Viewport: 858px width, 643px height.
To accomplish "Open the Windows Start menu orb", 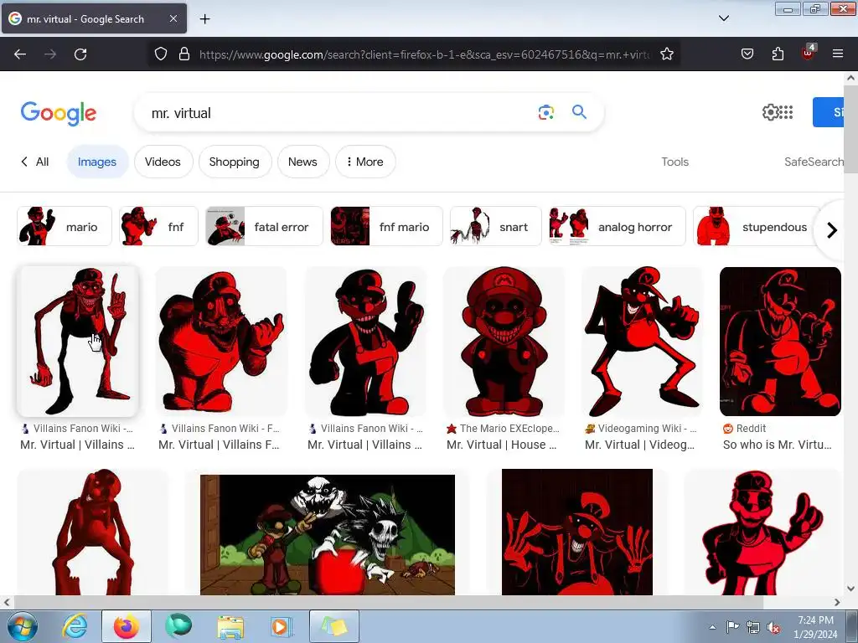I will tap(23, 626).
